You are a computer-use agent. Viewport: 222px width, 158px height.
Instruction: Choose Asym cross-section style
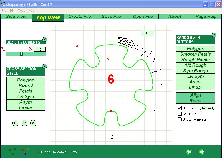(x=26, y=102)
